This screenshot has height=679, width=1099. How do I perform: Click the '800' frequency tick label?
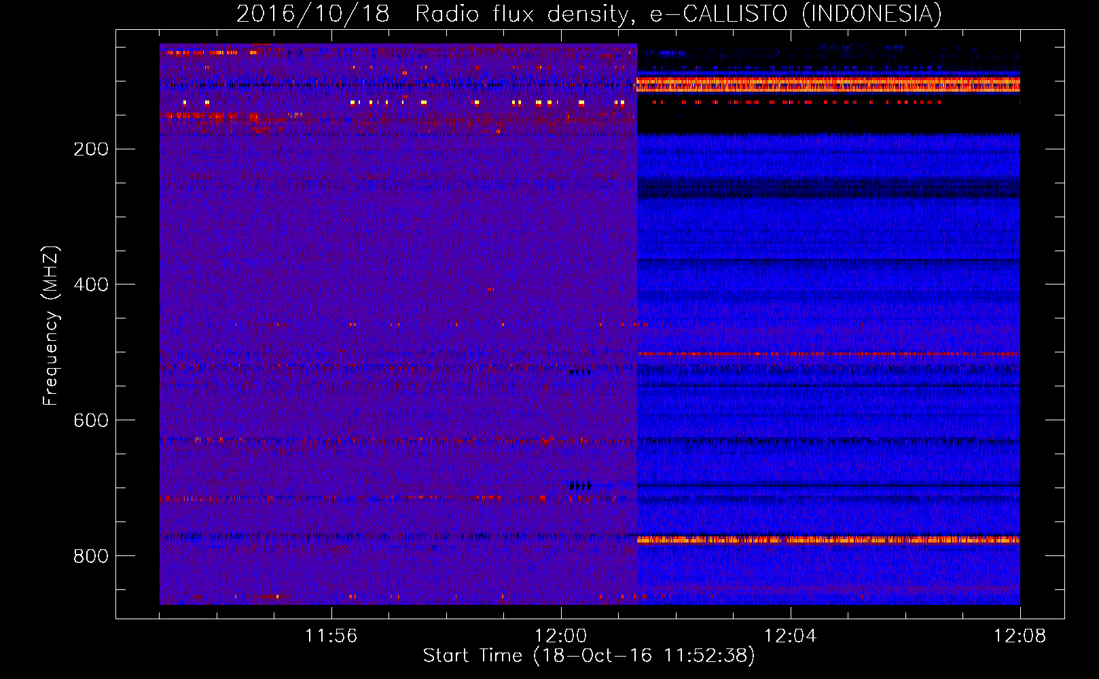click(x=91, y=556)
